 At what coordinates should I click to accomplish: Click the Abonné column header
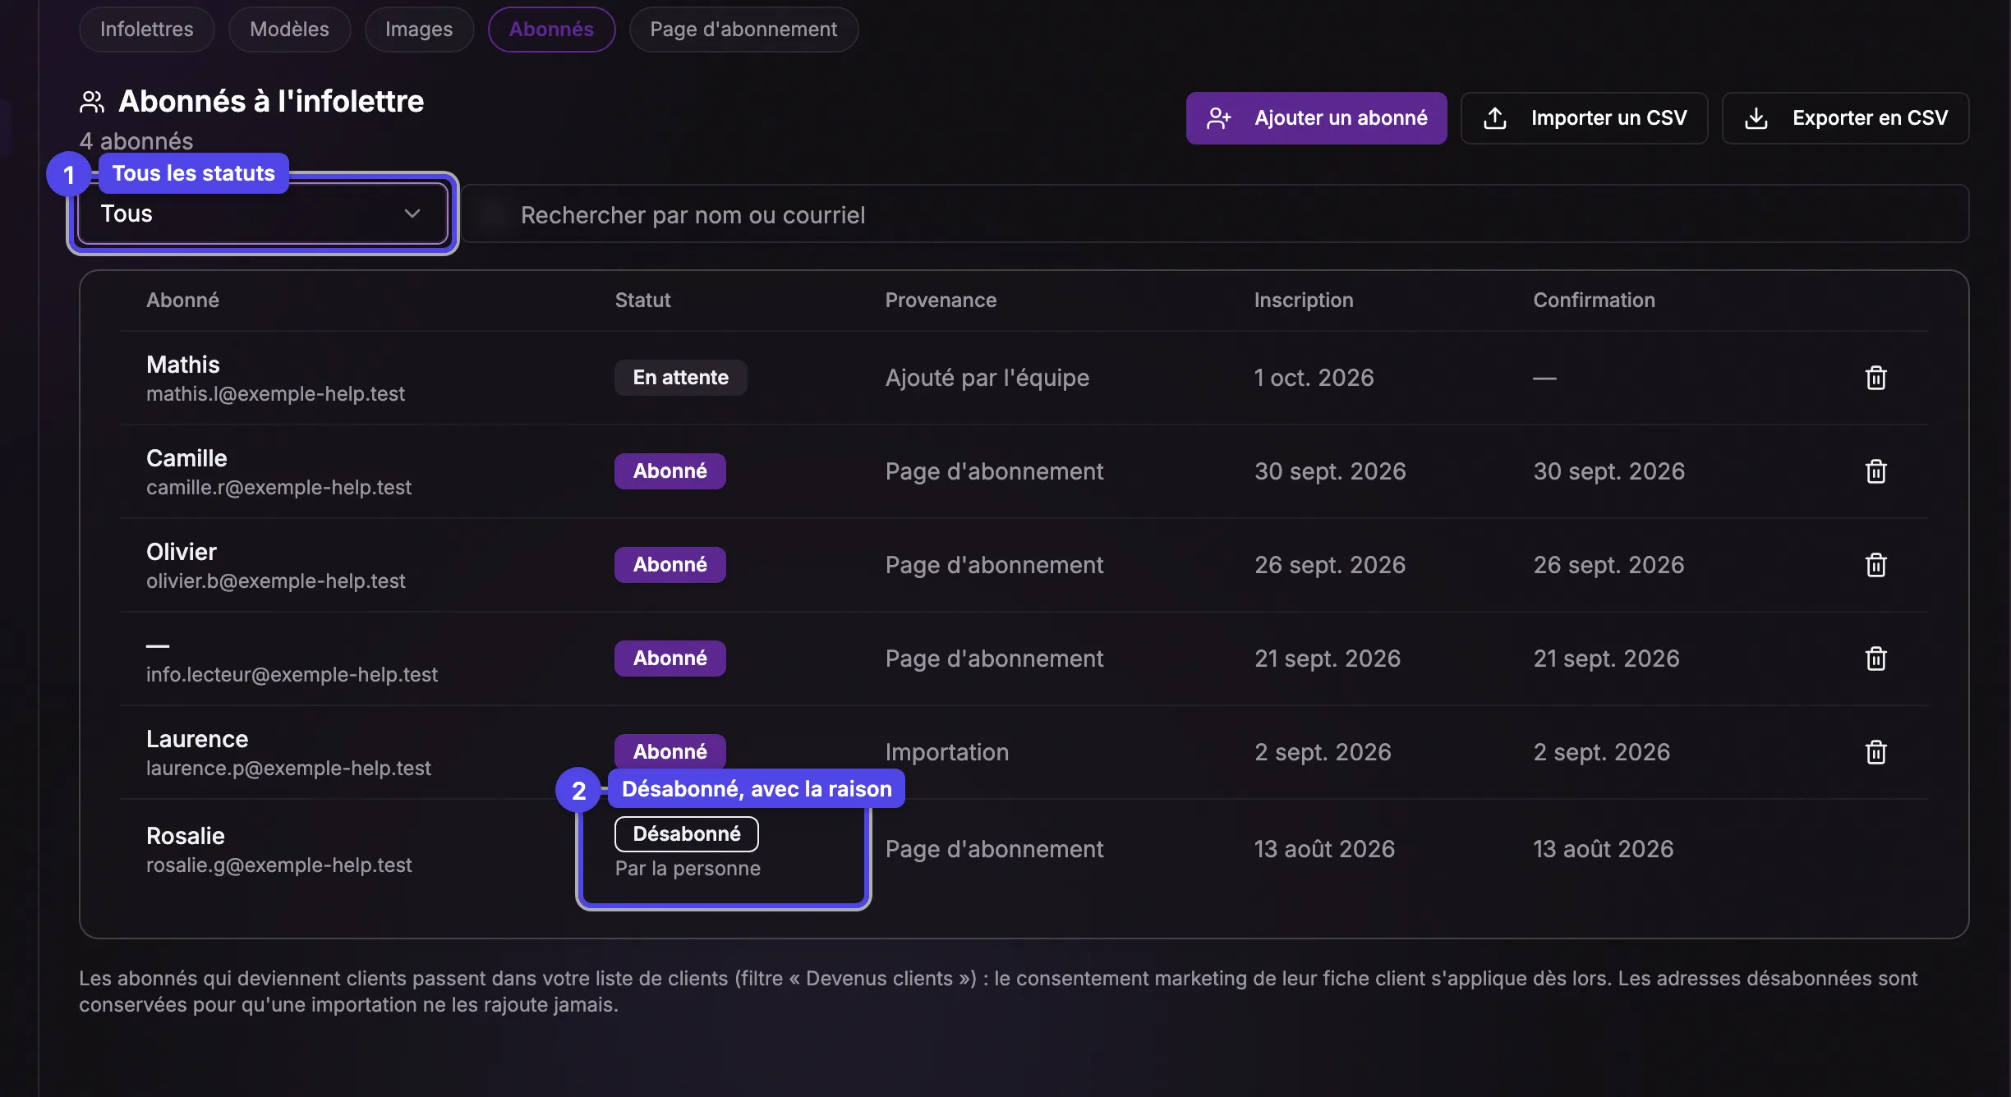[182, 301]
